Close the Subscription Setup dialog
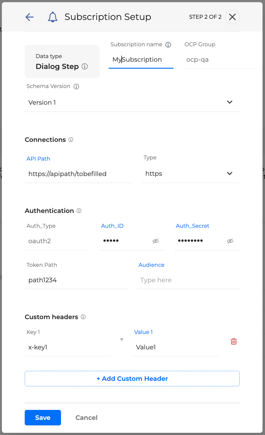This screenshot has width=265, height=435. coord(232,17)
